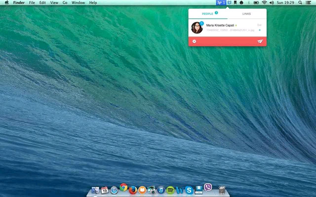Open the volume control in the menu bar
The image size is (316, 197).
click(x=272, y=2)
